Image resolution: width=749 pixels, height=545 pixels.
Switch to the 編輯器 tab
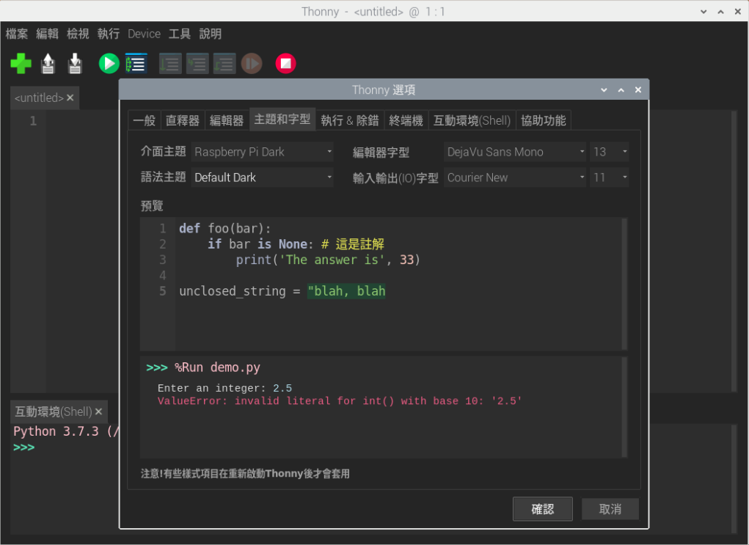[227, 120]
